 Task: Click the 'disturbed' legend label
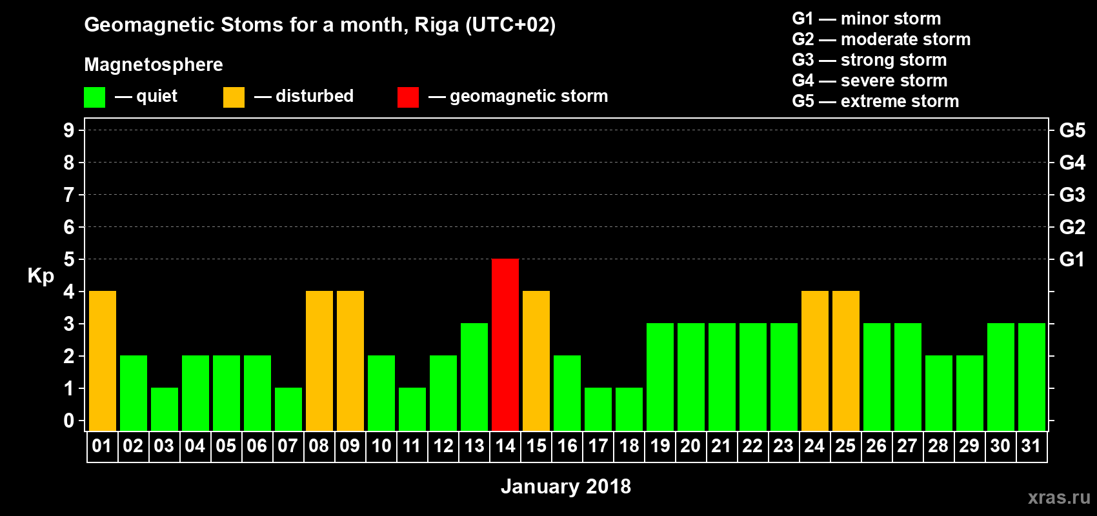[314, 96]
